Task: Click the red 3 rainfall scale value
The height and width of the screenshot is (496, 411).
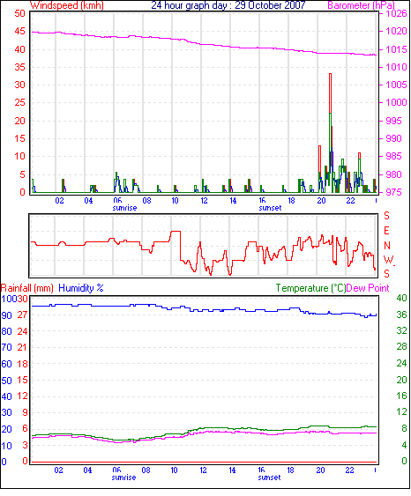Action: coord(26,446)
